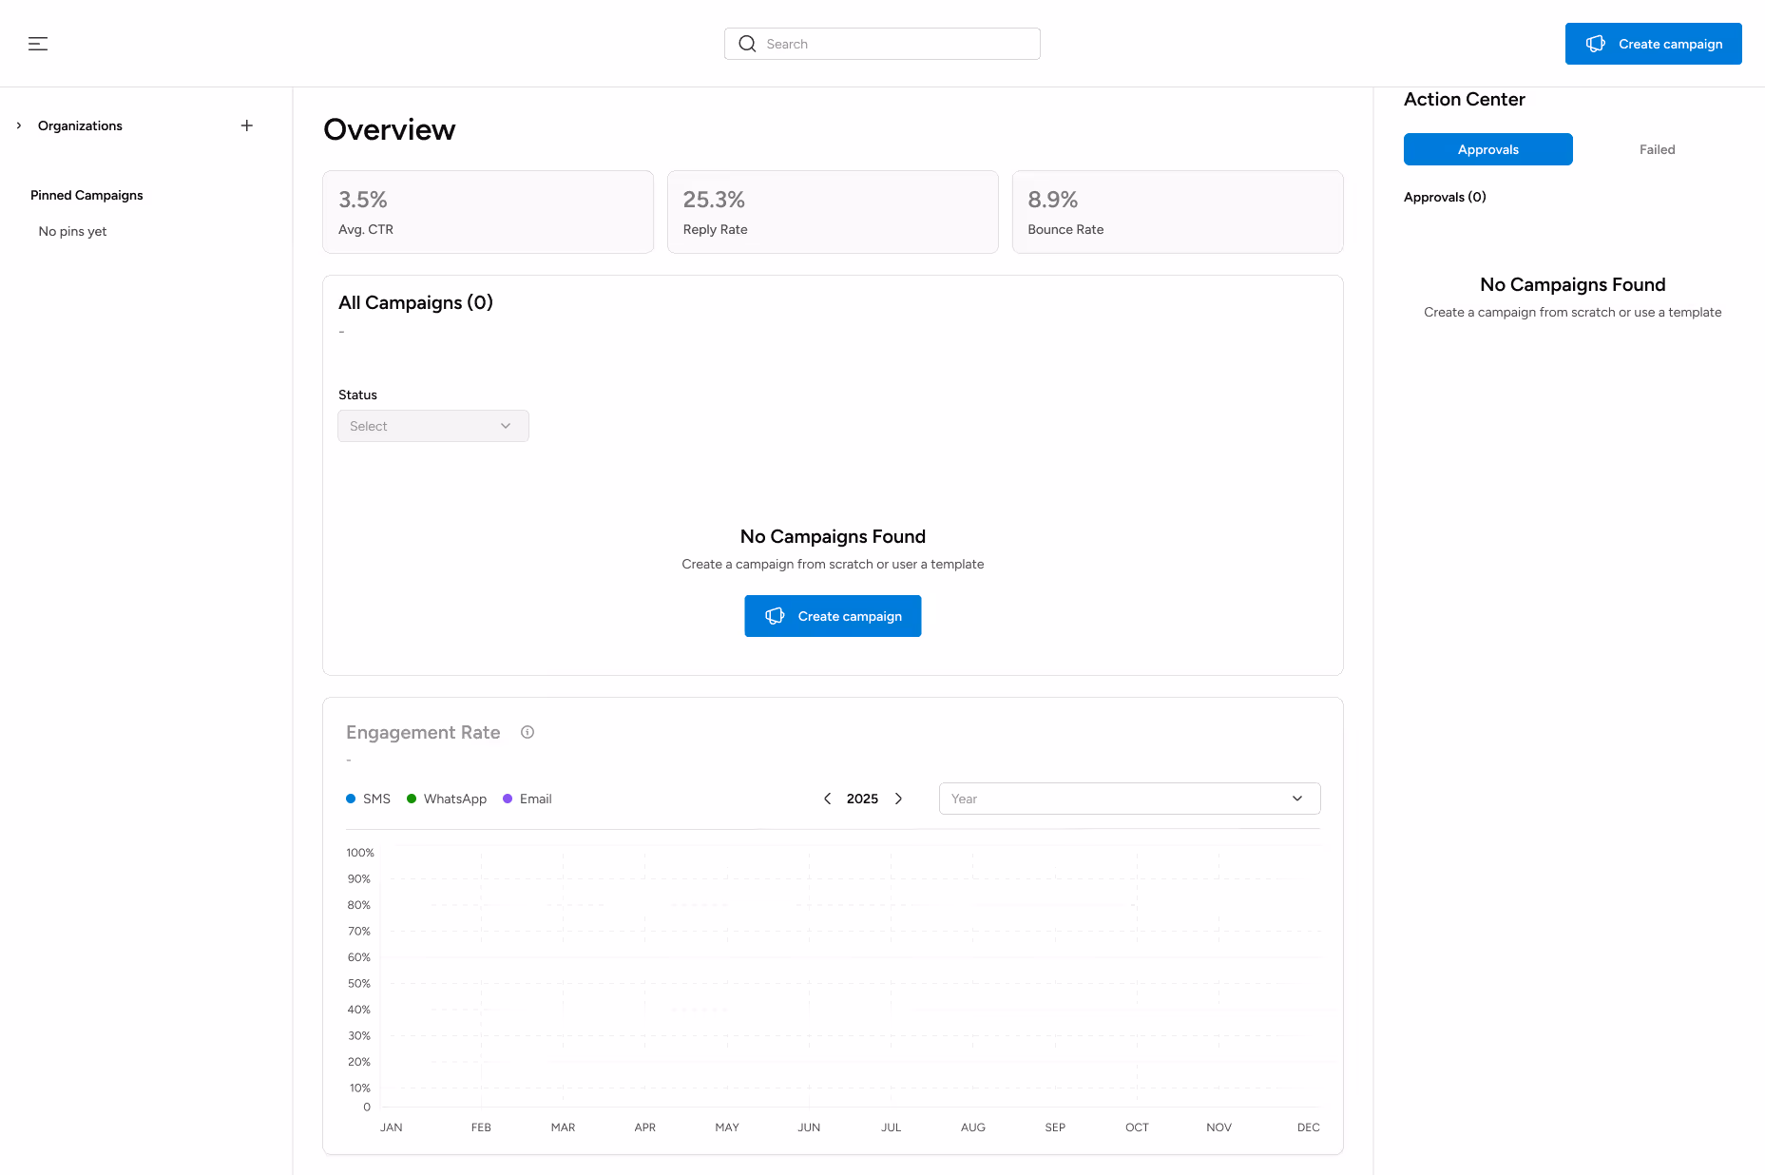Toggle the WhatsApp series in the chart legend
1765x1175 pixels.
(x=447, y=799)
